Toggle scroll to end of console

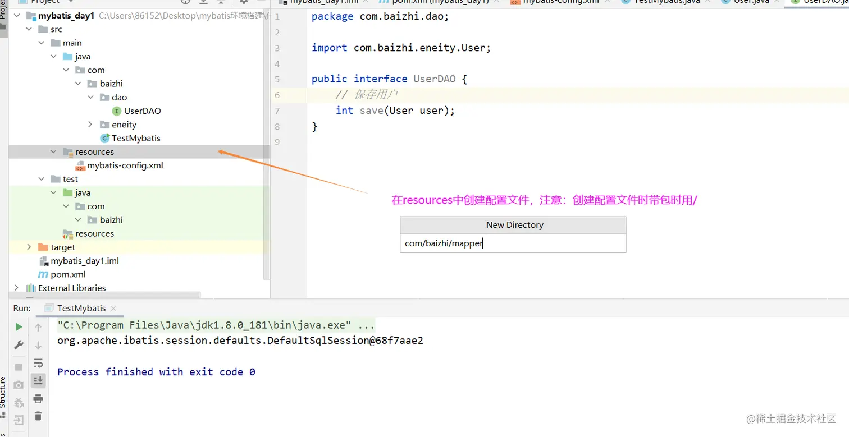pyautogui.click(x=38, y=381)
